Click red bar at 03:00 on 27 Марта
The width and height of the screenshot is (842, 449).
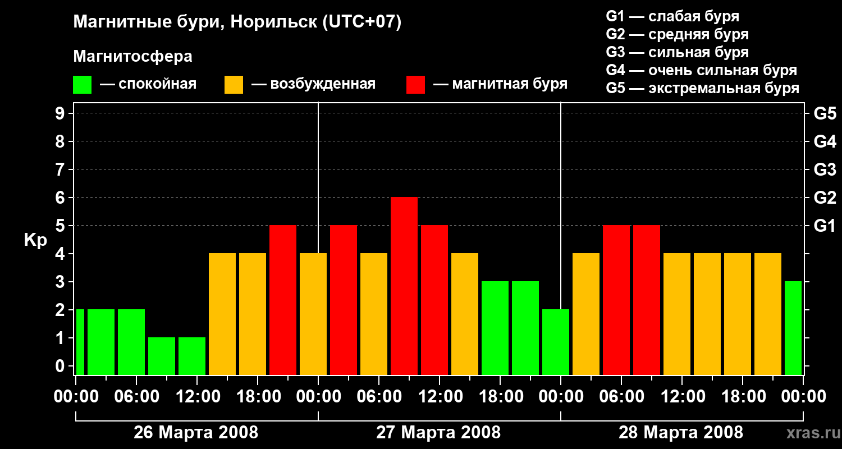click(344, 300)
